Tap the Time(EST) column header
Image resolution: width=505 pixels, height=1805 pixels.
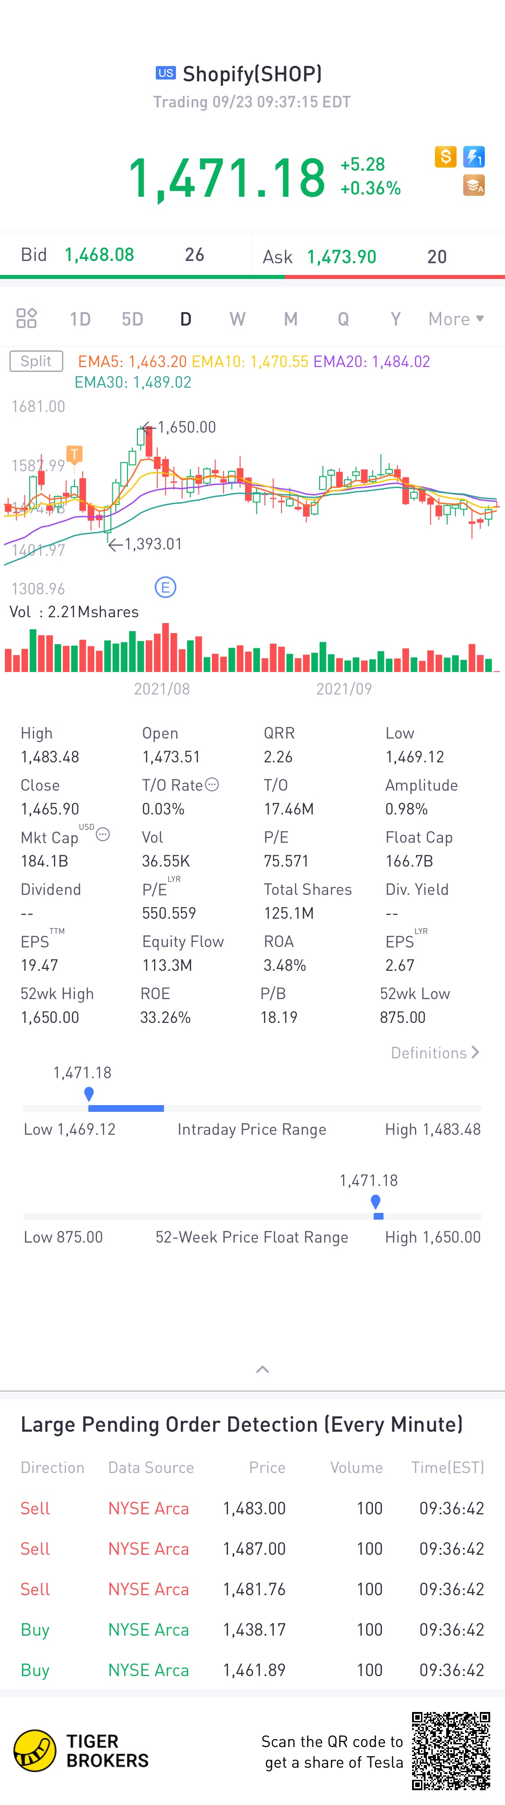click(448, 1467)
